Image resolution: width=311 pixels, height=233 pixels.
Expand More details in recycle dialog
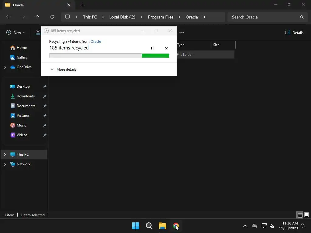pyautogui.click(x=63, y=69)
